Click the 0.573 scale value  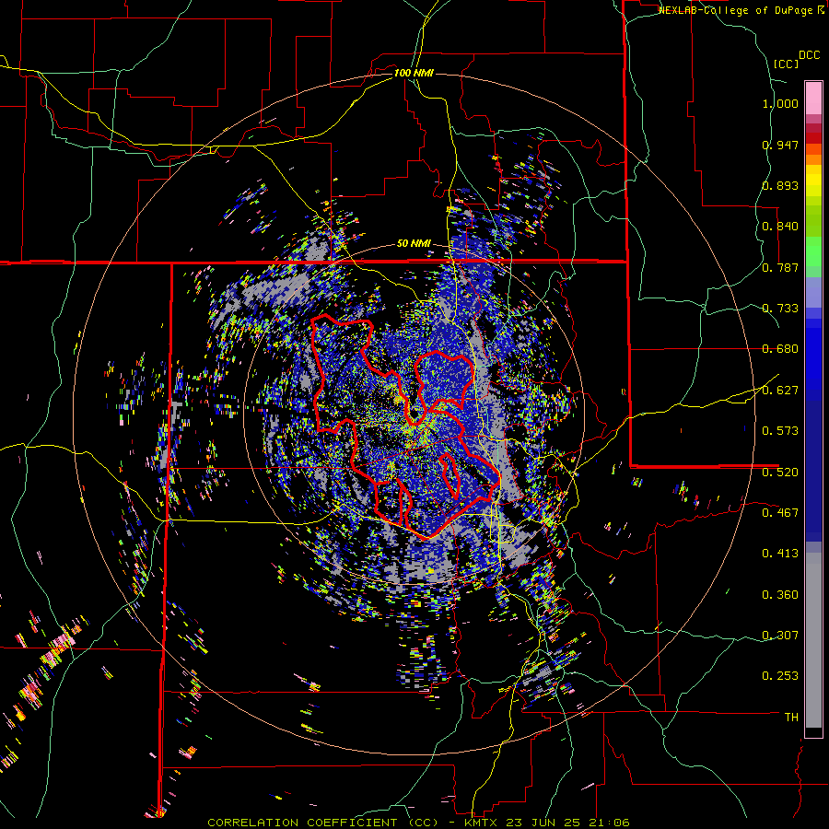click(x=780, y=431)
